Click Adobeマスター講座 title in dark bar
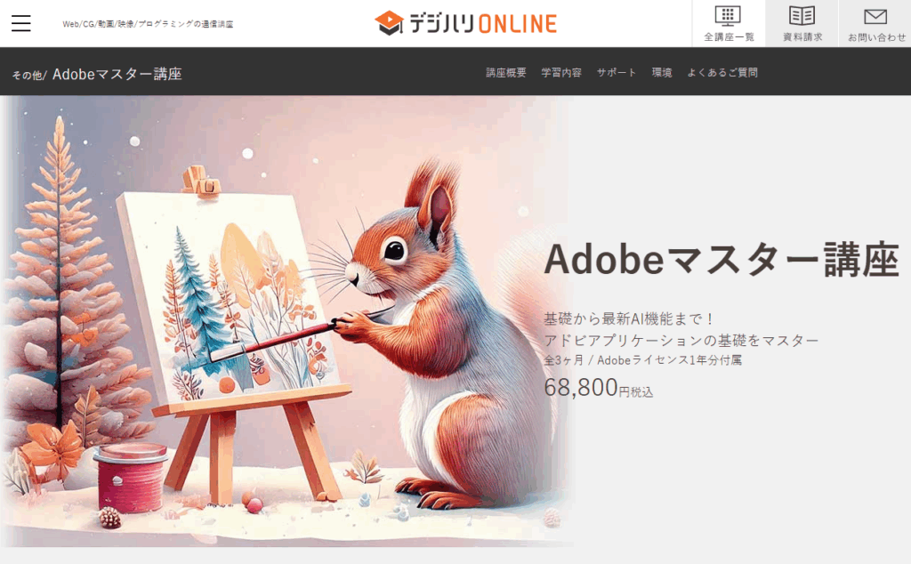Image resolution: width=911 pixels, height=564 pixels. coord(117,74)
